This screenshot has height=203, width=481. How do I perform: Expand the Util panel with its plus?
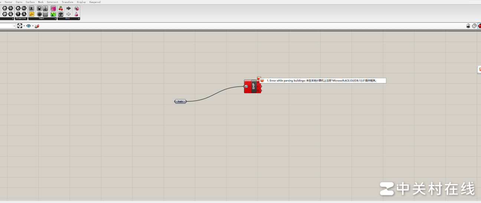78,19
